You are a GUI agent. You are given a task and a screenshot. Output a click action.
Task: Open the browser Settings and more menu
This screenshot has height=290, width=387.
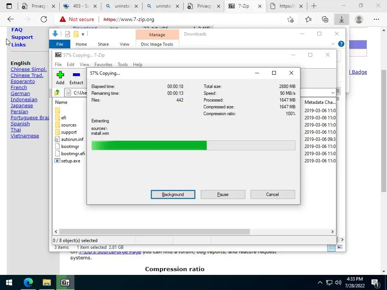tap(376, 19)
